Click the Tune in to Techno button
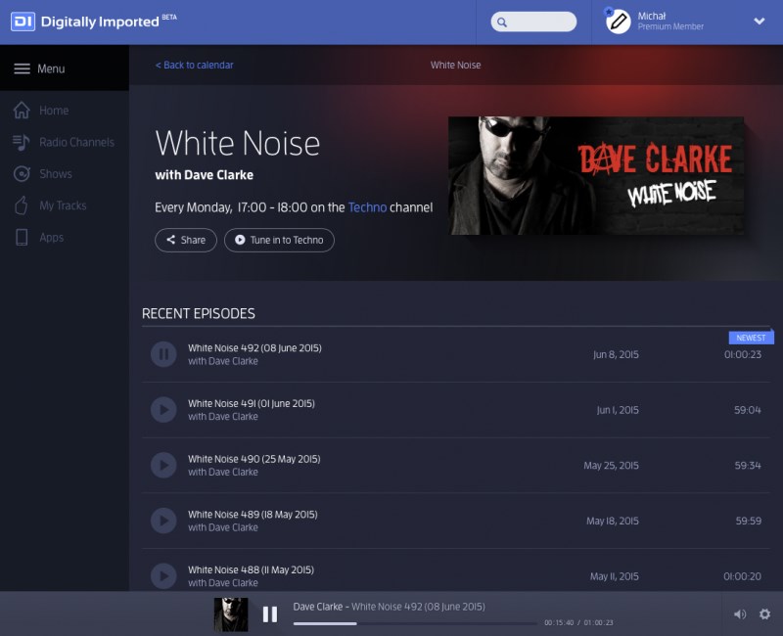The width and height of the screenshot is (783, 636). 279,240
